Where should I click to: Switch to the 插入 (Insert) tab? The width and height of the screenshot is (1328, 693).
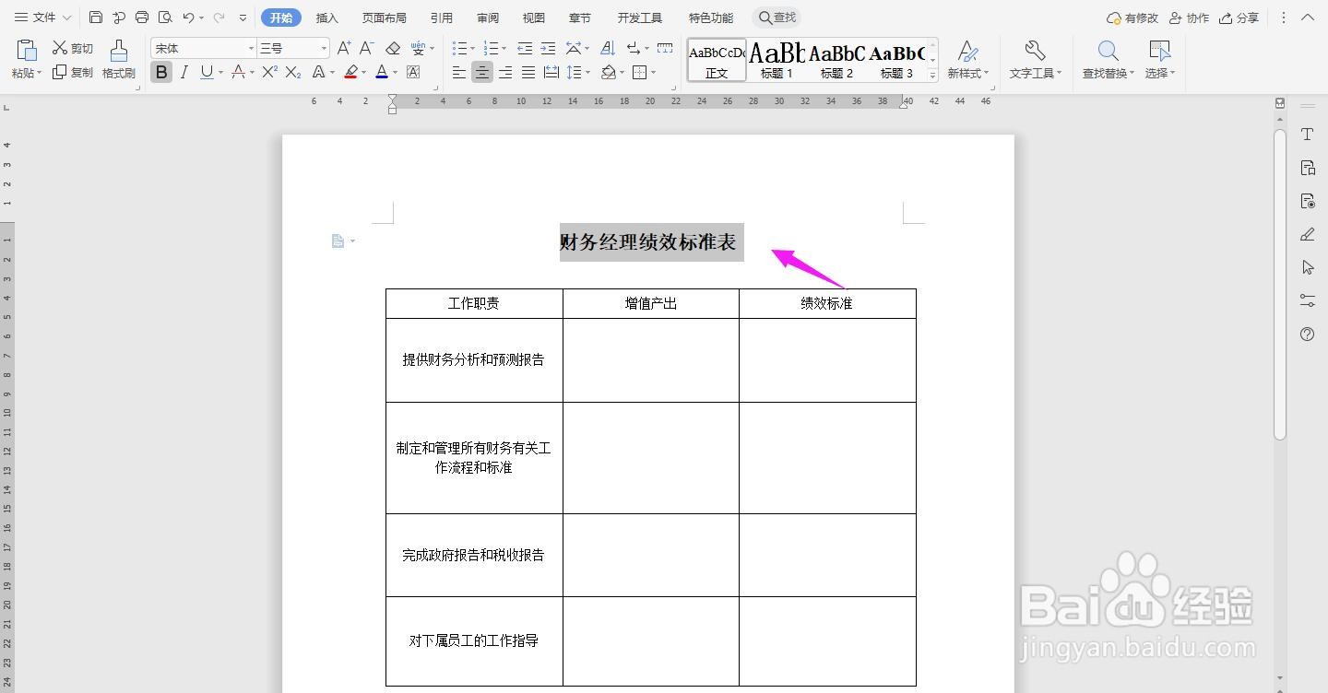pos(327,18)
